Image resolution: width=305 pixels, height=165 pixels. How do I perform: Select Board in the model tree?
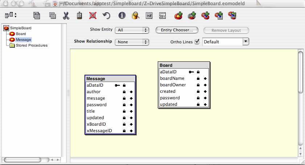coord(21,34)
